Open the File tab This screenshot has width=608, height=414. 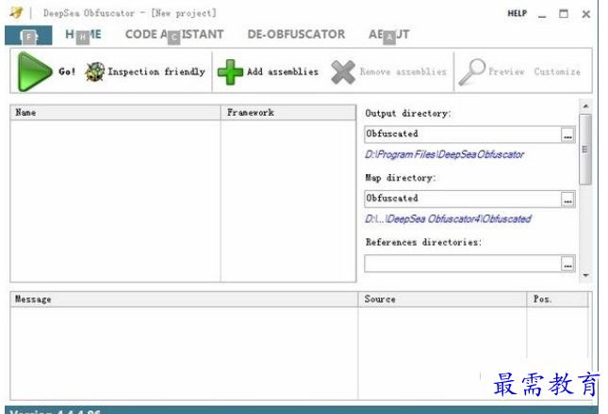tap(28, 36)
